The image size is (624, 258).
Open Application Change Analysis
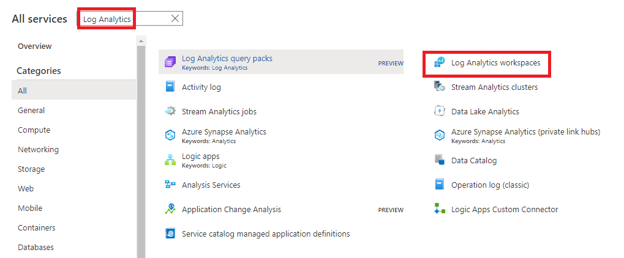tap(231, 210)
